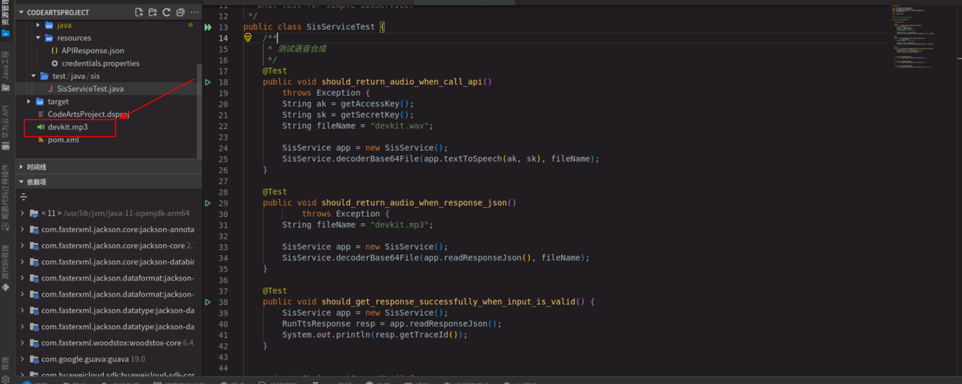Screen dimensions: 962x384
Task: Expand the 时间线 timeline section
Action: [109, 167]
